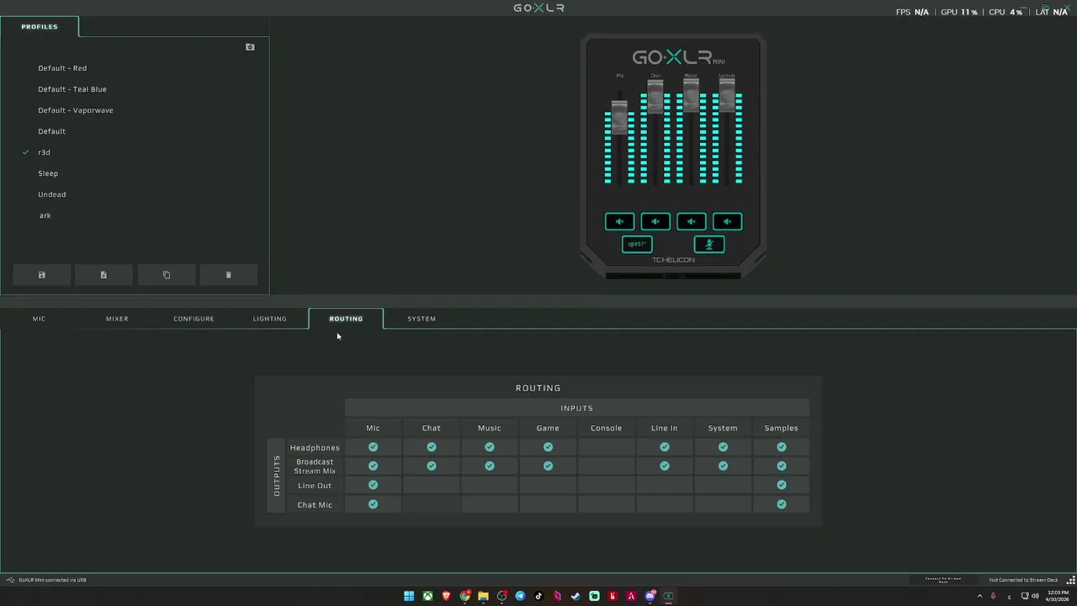
Task: Open Google Chrome from the taskbar
Action: (464, 596)
